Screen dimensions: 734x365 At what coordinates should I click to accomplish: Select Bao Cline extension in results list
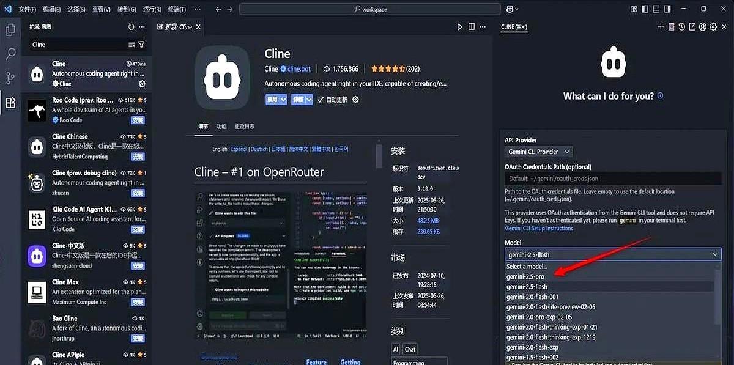point(86,328)
